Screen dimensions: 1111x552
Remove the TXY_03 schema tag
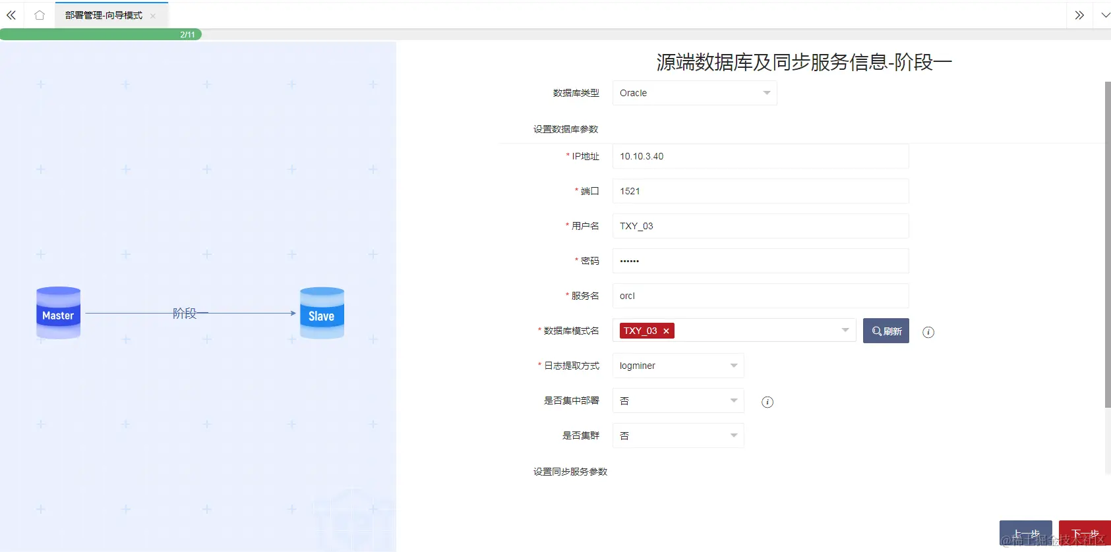click(667, 331)
